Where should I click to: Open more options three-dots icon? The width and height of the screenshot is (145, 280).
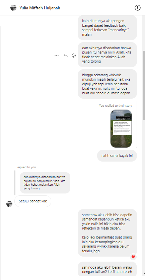pos(57,56)
